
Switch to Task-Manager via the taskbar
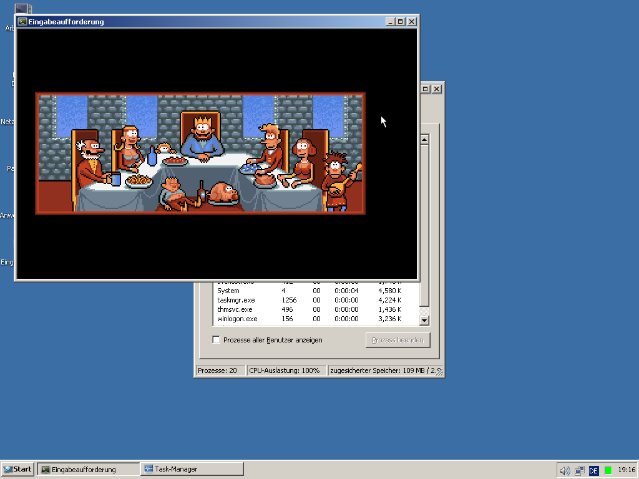point(192,469)
